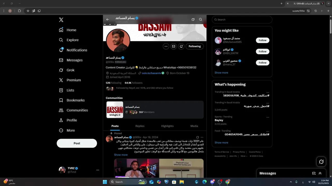Click the Lists icon in the sidebar

[x=61, y=90]
